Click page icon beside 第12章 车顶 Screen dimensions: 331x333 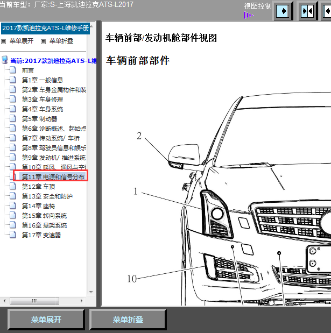click(x=13, y=186)
